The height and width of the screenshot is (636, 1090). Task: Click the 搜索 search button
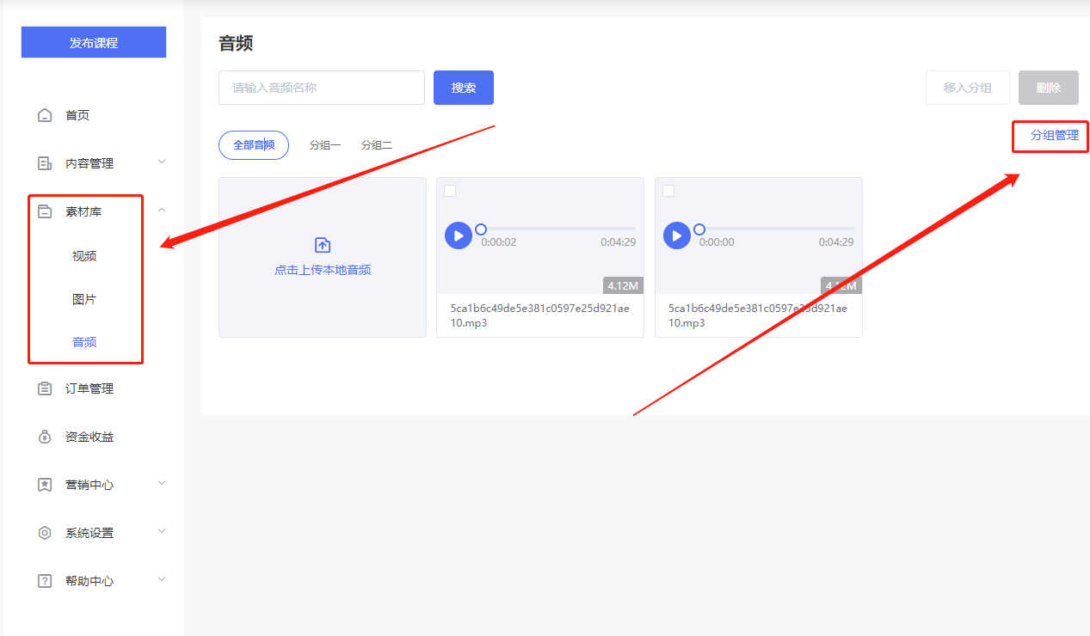click(x=464, y=88)
